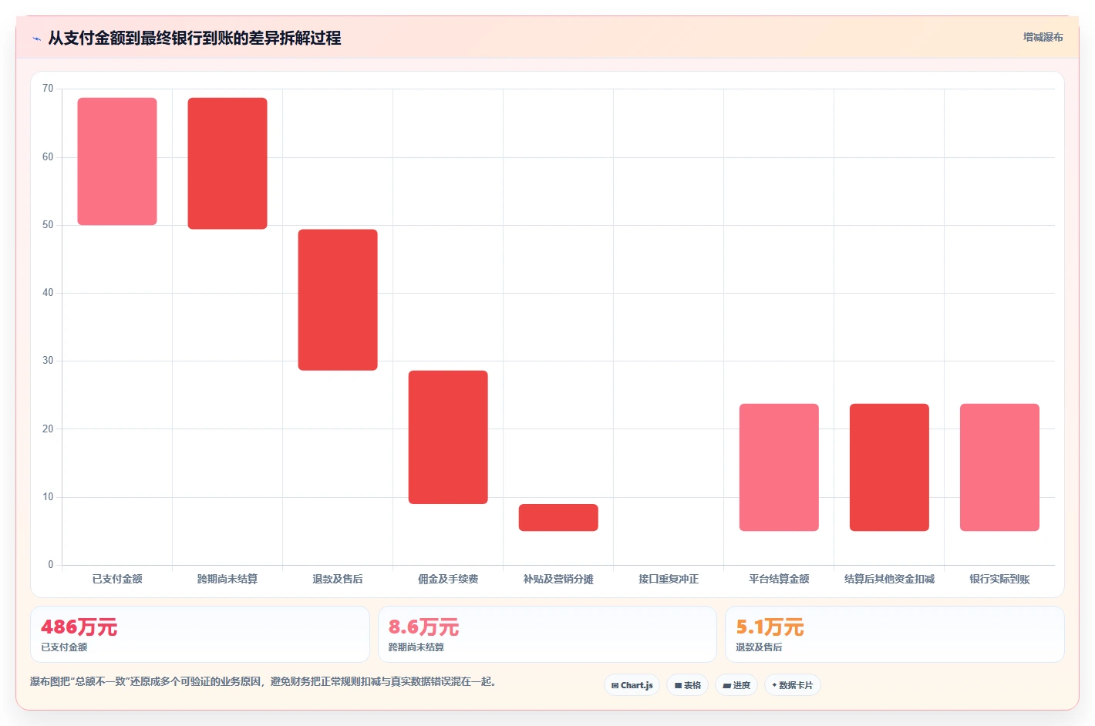Click the 486万元 value in the first stat card

(x=79, y=627)
